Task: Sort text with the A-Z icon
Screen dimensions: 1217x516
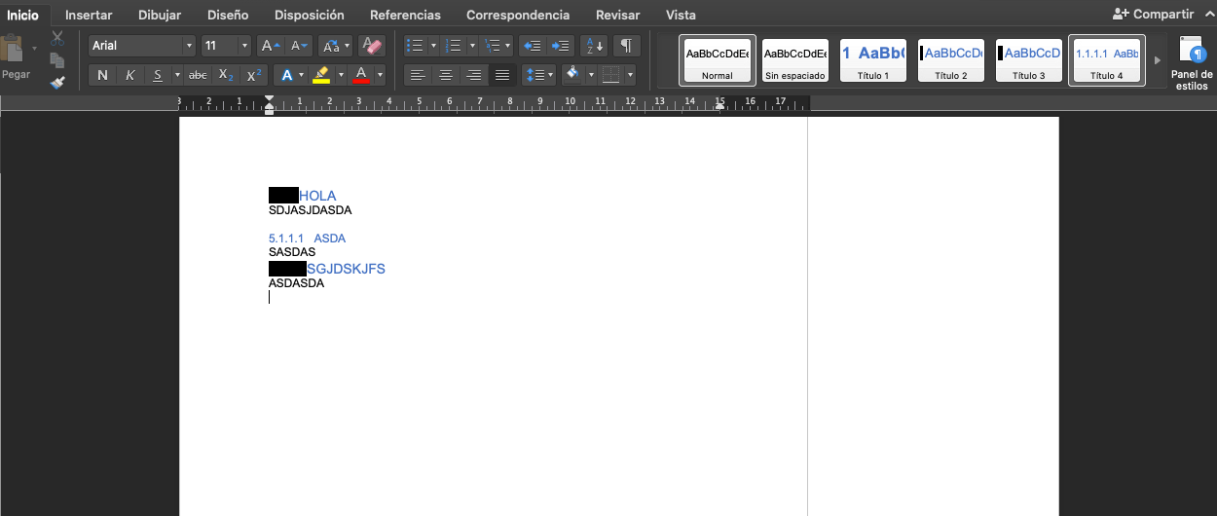Action: (x=593, y=46)
